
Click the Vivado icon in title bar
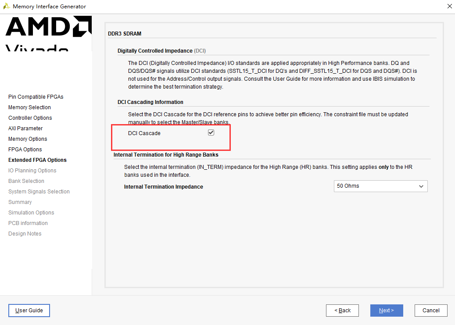click(7, 6)
